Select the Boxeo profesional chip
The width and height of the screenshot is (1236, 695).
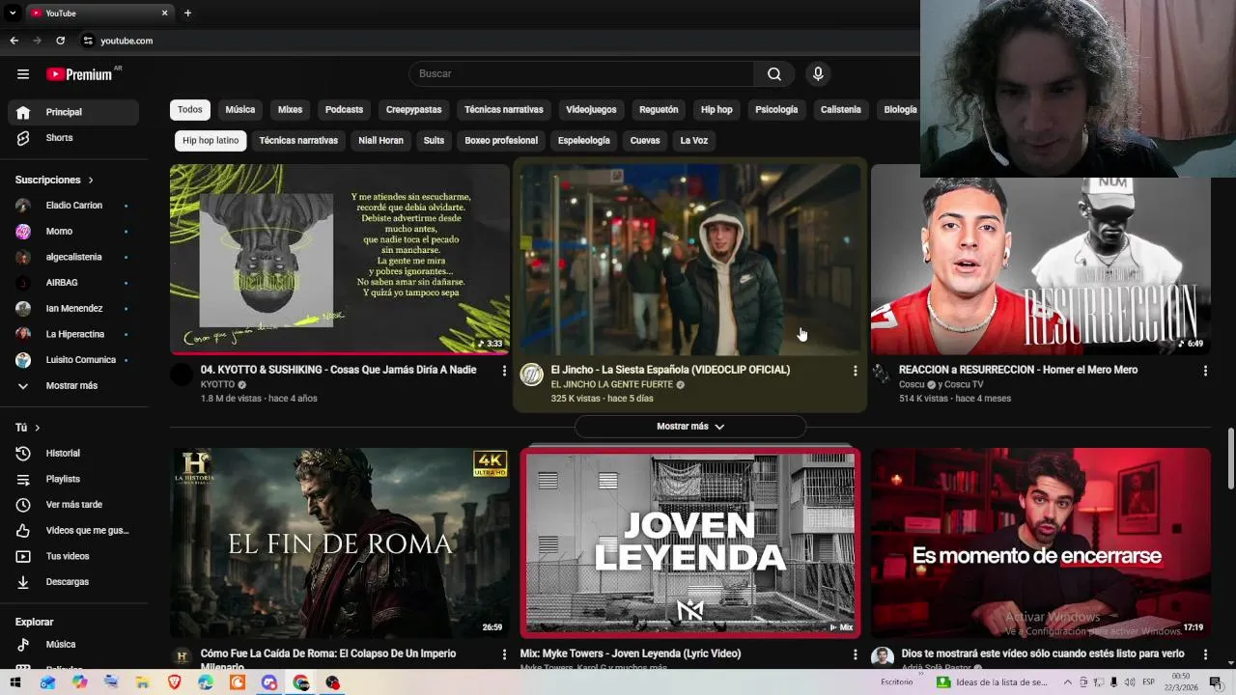501,141
